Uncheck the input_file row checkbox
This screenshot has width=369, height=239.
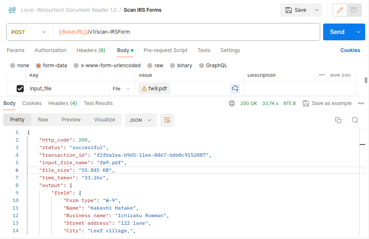20,89
